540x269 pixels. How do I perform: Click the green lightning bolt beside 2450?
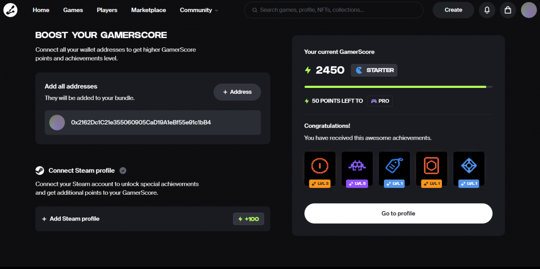click(308, 70)
